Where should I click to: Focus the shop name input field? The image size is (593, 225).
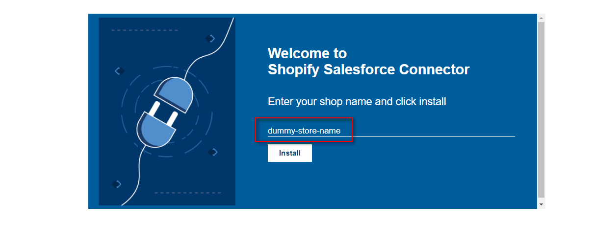click(x=391, y=131)
